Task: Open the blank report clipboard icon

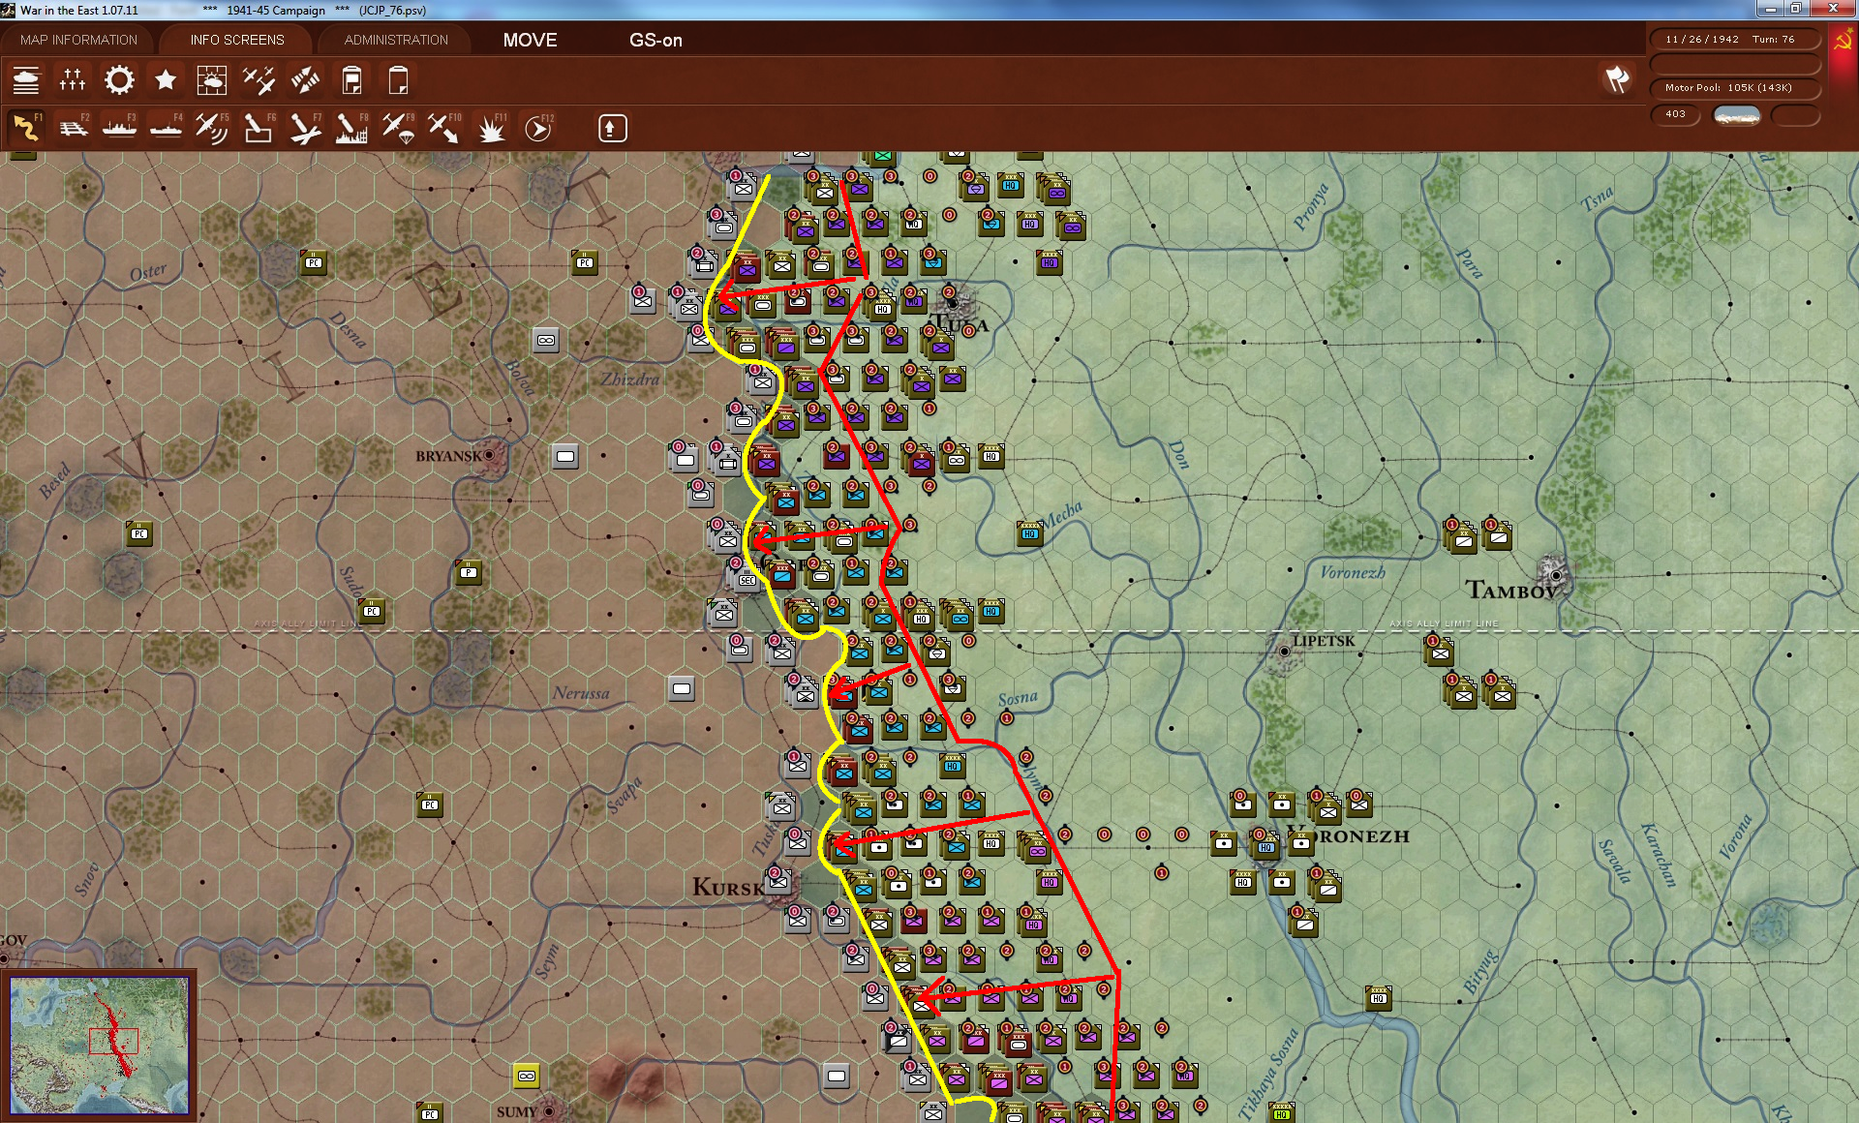Action: 398,80
